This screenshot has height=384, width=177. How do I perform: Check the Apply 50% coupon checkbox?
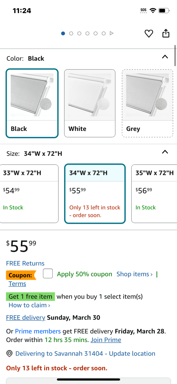click(48, 274)
